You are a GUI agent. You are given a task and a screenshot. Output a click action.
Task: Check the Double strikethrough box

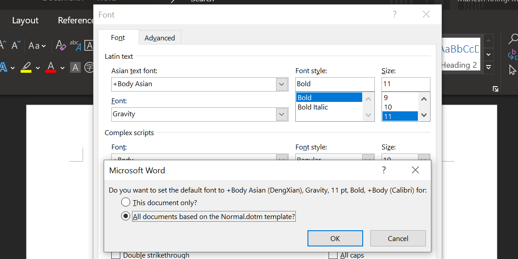coord(116,255)
